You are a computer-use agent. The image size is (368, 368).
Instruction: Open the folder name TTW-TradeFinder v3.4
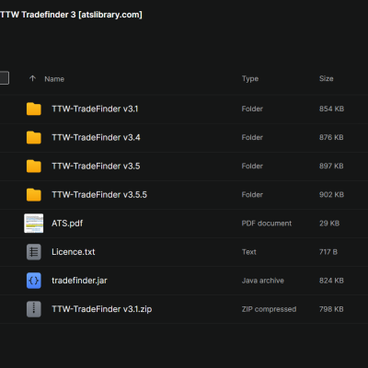point(96,137)
